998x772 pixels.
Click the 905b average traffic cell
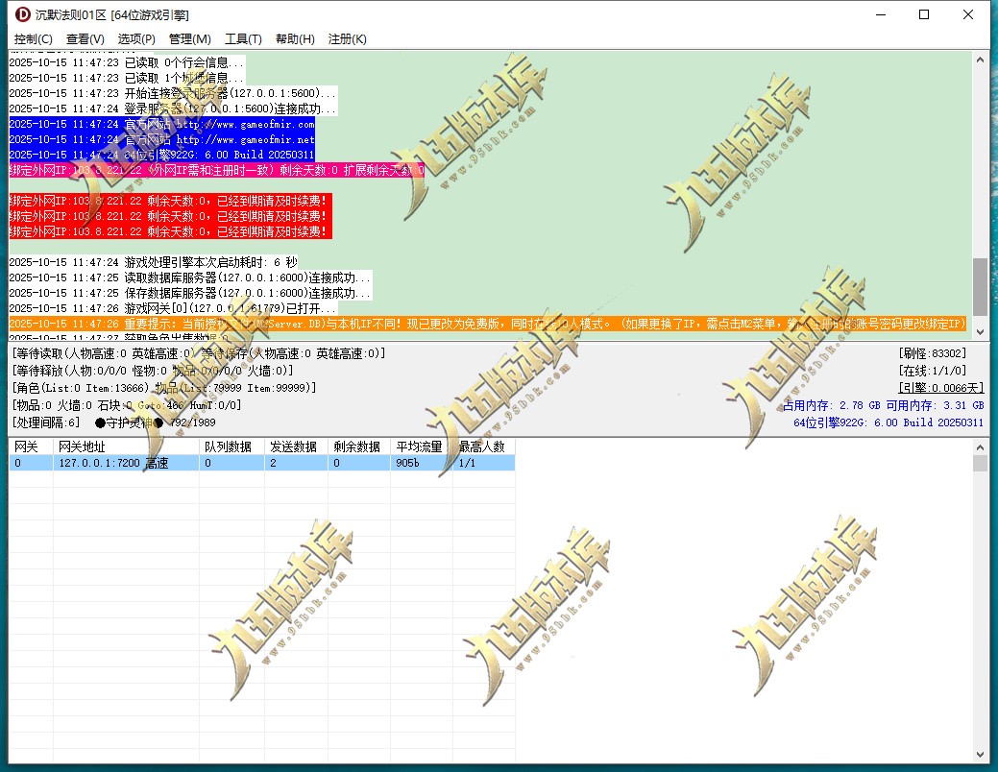pos(422,463)
